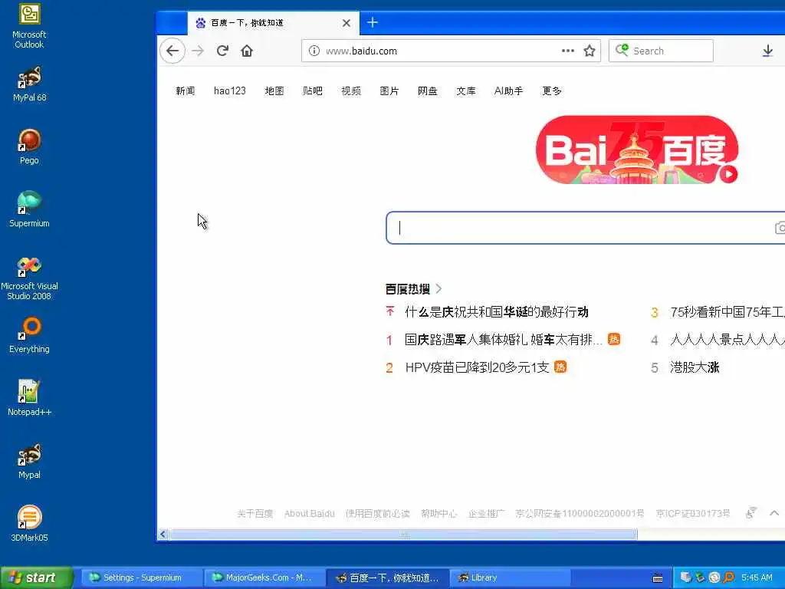Open the 企业推广 footer link

(487, 513)
